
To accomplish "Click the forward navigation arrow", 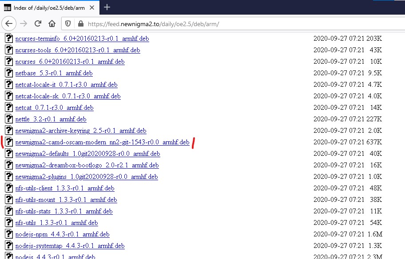I will click(x=24, y=23).
